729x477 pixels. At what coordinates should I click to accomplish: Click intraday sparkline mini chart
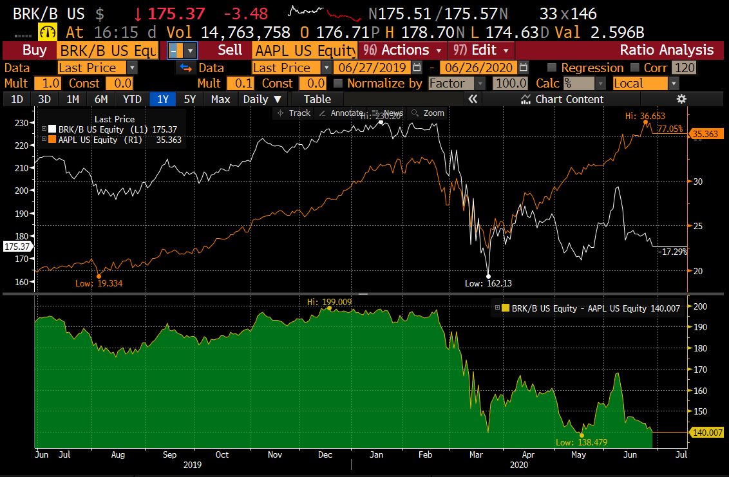tap(325, 13)
